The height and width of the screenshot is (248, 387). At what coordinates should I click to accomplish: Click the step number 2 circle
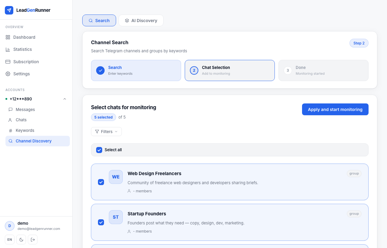pyautogui.click(x=194, y=70)
